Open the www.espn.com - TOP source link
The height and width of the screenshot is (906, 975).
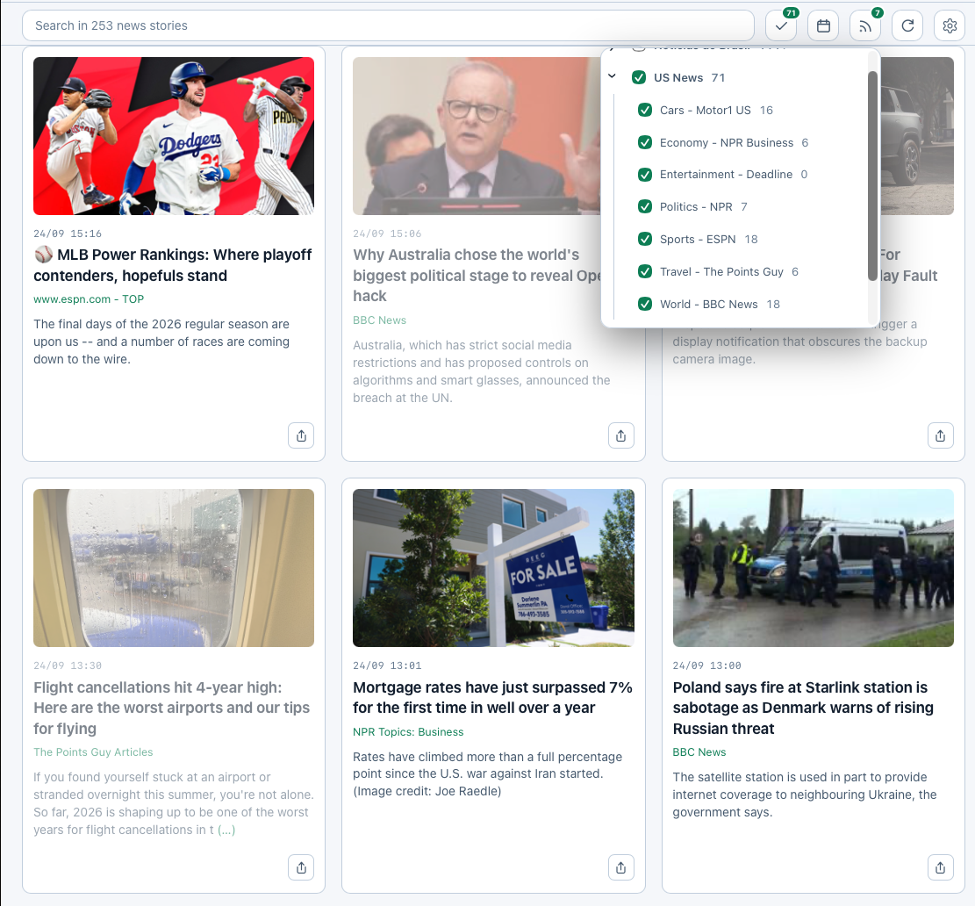89,299
